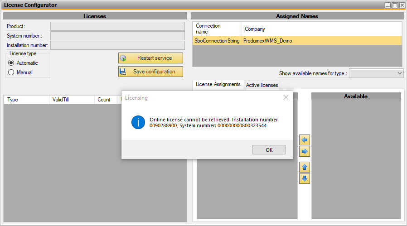
Task: Click the blue right arrow button
Action: coord(305,151)
